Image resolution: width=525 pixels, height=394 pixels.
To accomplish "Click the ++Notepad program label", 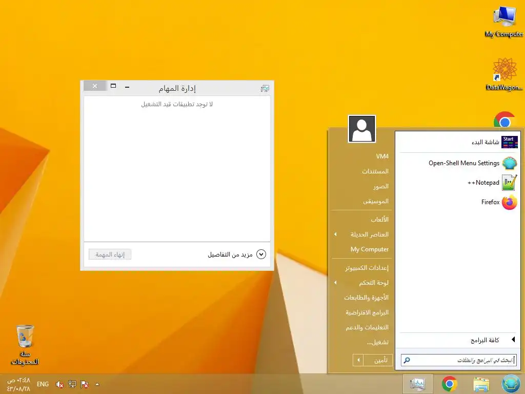I will tap(483, 183).
